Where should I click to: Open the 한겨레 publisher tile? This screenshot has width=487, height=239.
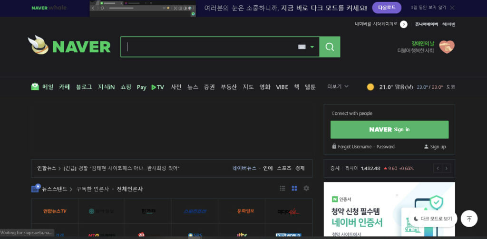pyautogui.click(x=148, y=211)
